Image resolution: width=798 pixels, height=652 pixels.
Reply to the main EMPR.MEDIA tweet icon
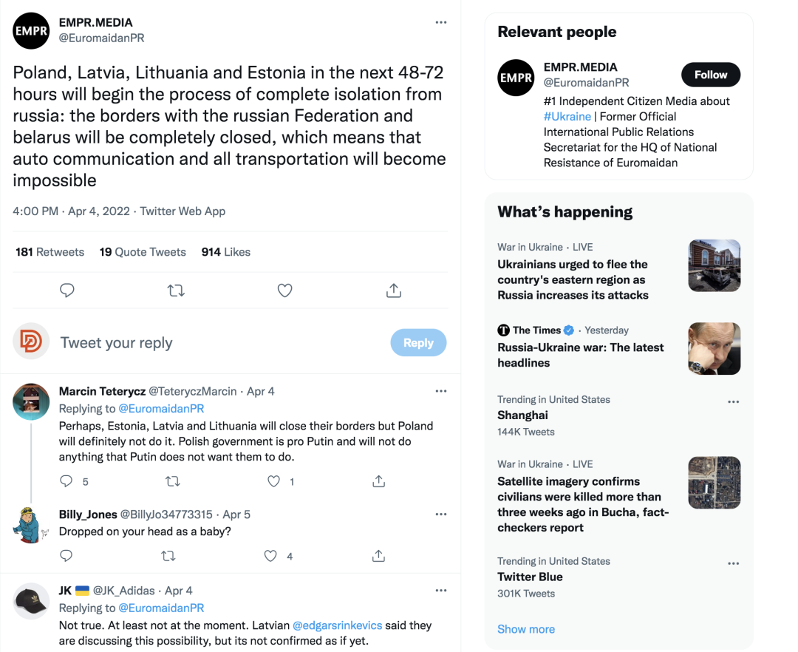point(67,291)
